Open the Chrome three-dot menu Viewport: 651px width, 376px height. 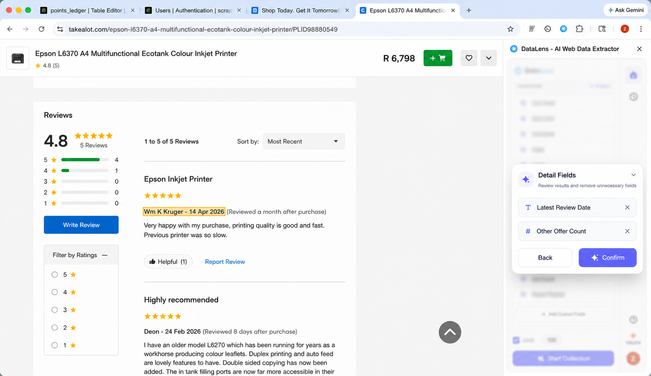pyautogui.click(x=641, y=29)
